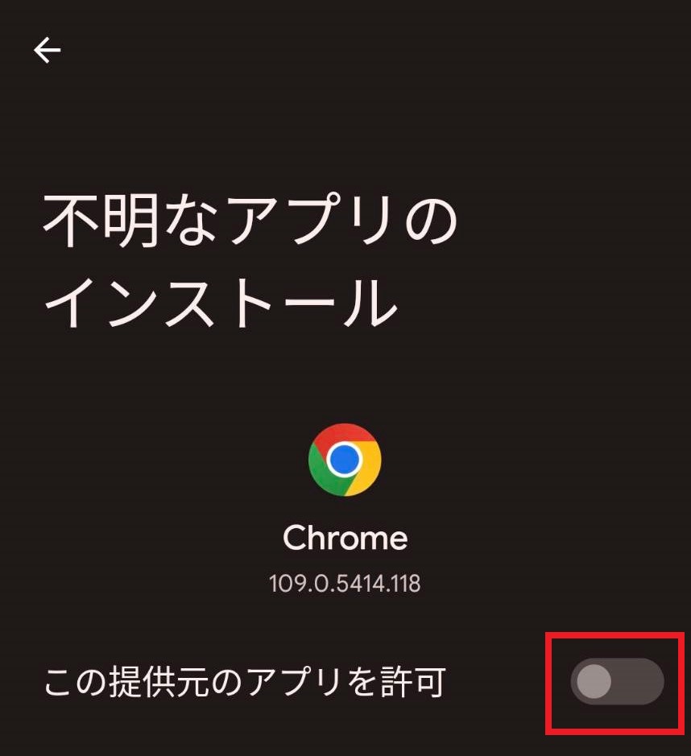Click the grey toggle knob
The height and width of the screenshot is (756, 691).
(x=594, y=681)
